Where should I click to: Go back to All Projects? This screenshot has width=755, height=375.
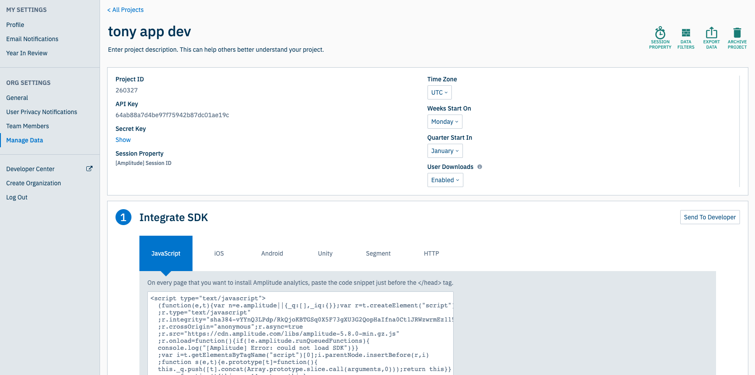pos(126,10)
